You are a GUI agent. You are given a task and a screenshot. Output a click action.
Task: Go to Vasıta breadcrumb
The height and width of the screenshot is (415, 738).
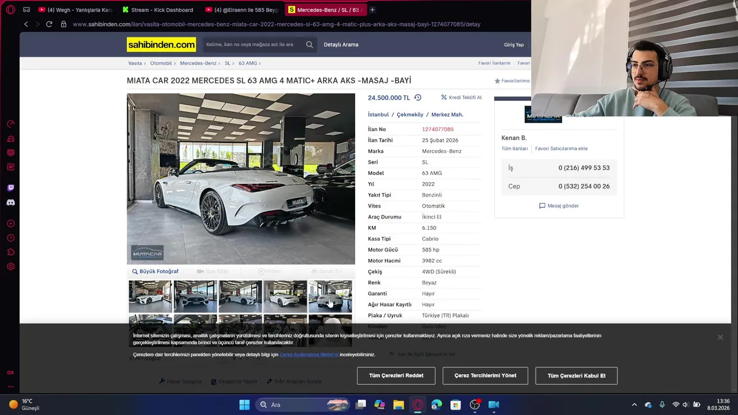(x=135, y=63)
